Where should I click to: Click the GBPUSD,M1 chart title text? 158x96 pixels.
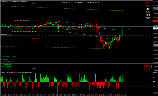[6, 1]
